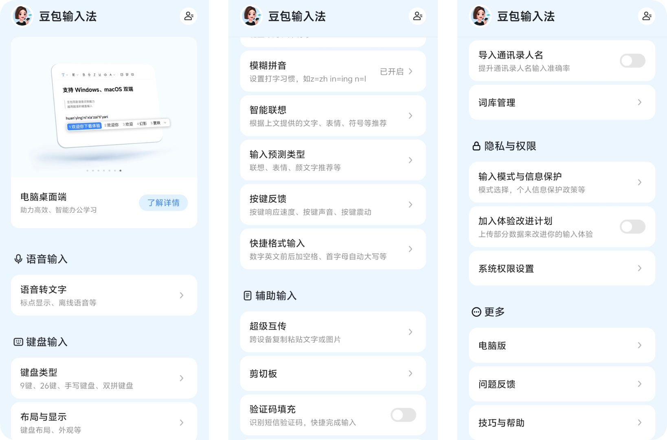Click the document icon beside 辅助输入
The width and height of the screenshot is (667, 440).
tap(248, 295)
